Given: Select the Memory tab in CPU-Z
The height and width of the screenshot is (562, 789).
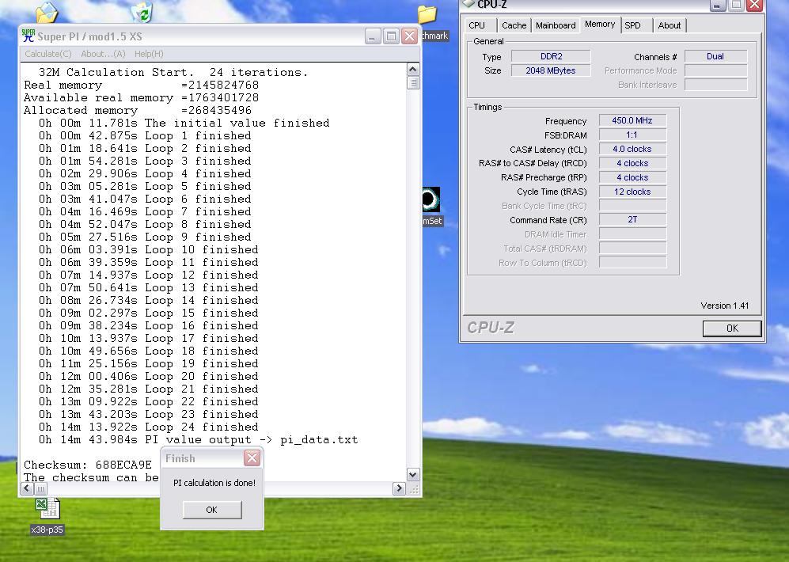Looking at the screenshot, I should (x=600, y=25).
